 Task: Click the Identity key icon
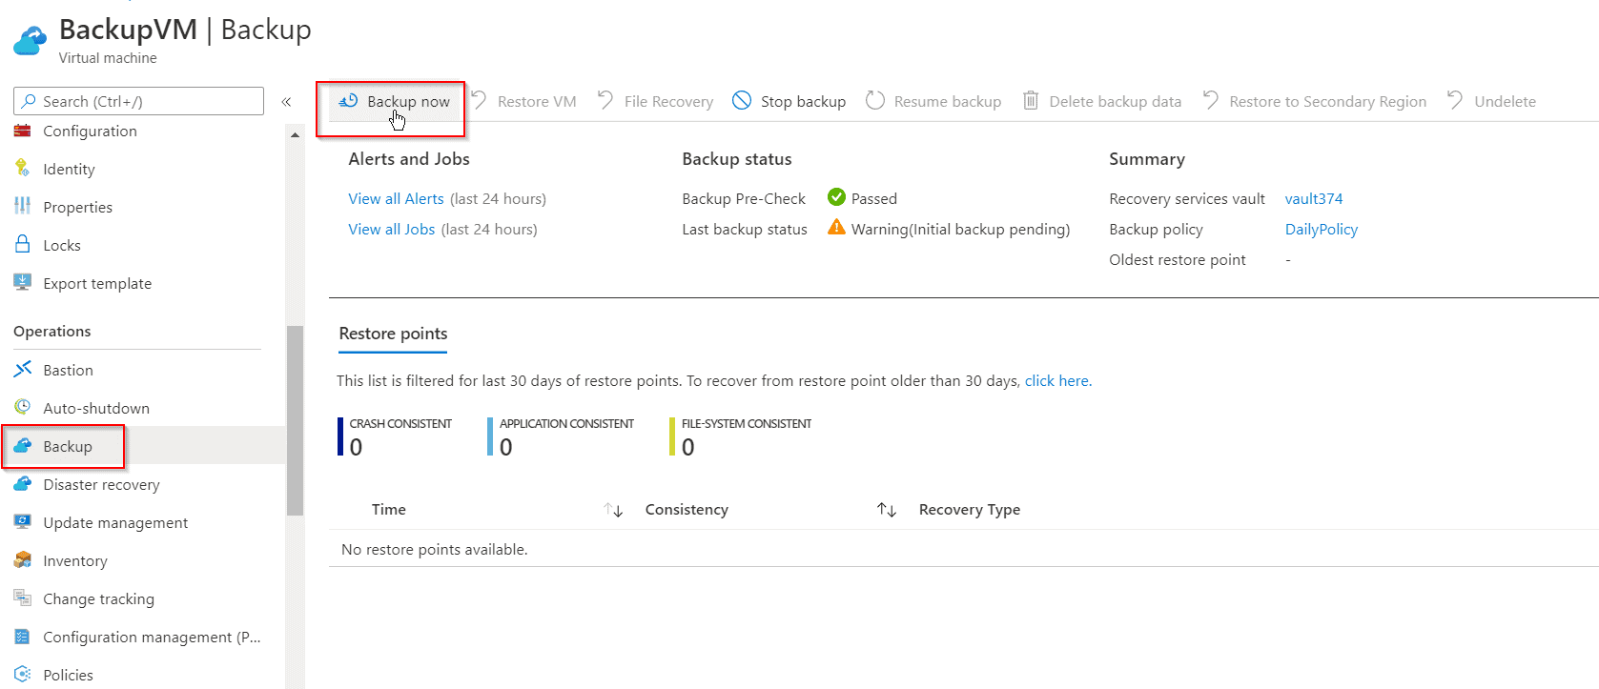pyautogui.click(x=23, y=169)
